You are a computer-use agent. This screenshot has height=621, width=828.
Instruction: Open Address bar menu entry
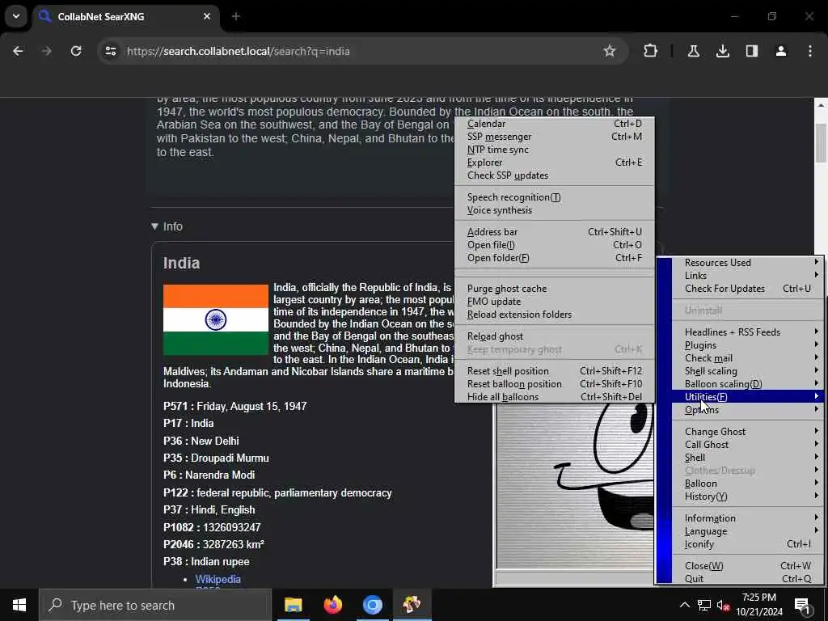coord(554,232)
